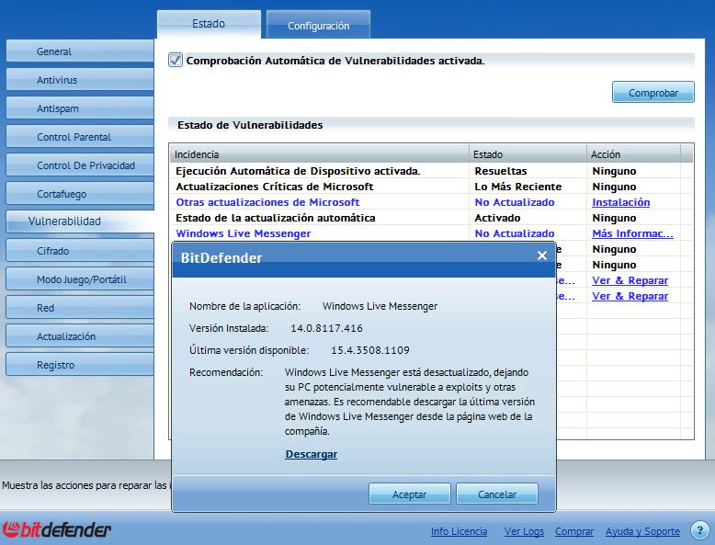The image size is (715, 545).
Task: Go to the Actualización section
Action: click(80, 336)
